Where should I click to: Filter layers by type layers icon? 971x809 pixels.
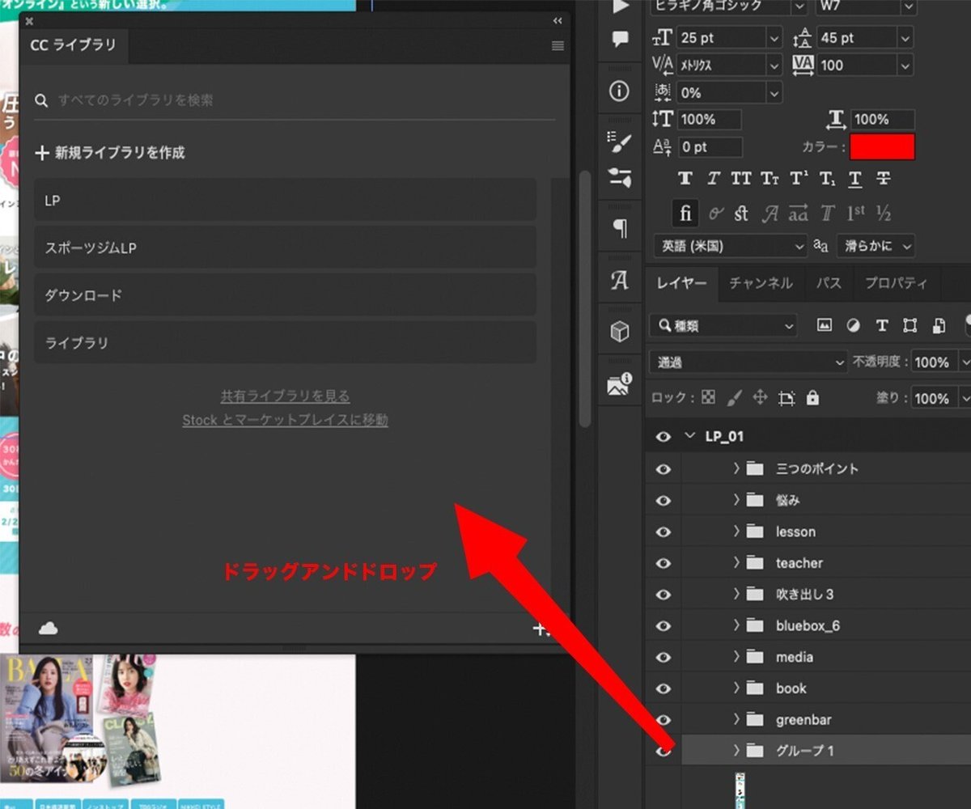[882, 325]
